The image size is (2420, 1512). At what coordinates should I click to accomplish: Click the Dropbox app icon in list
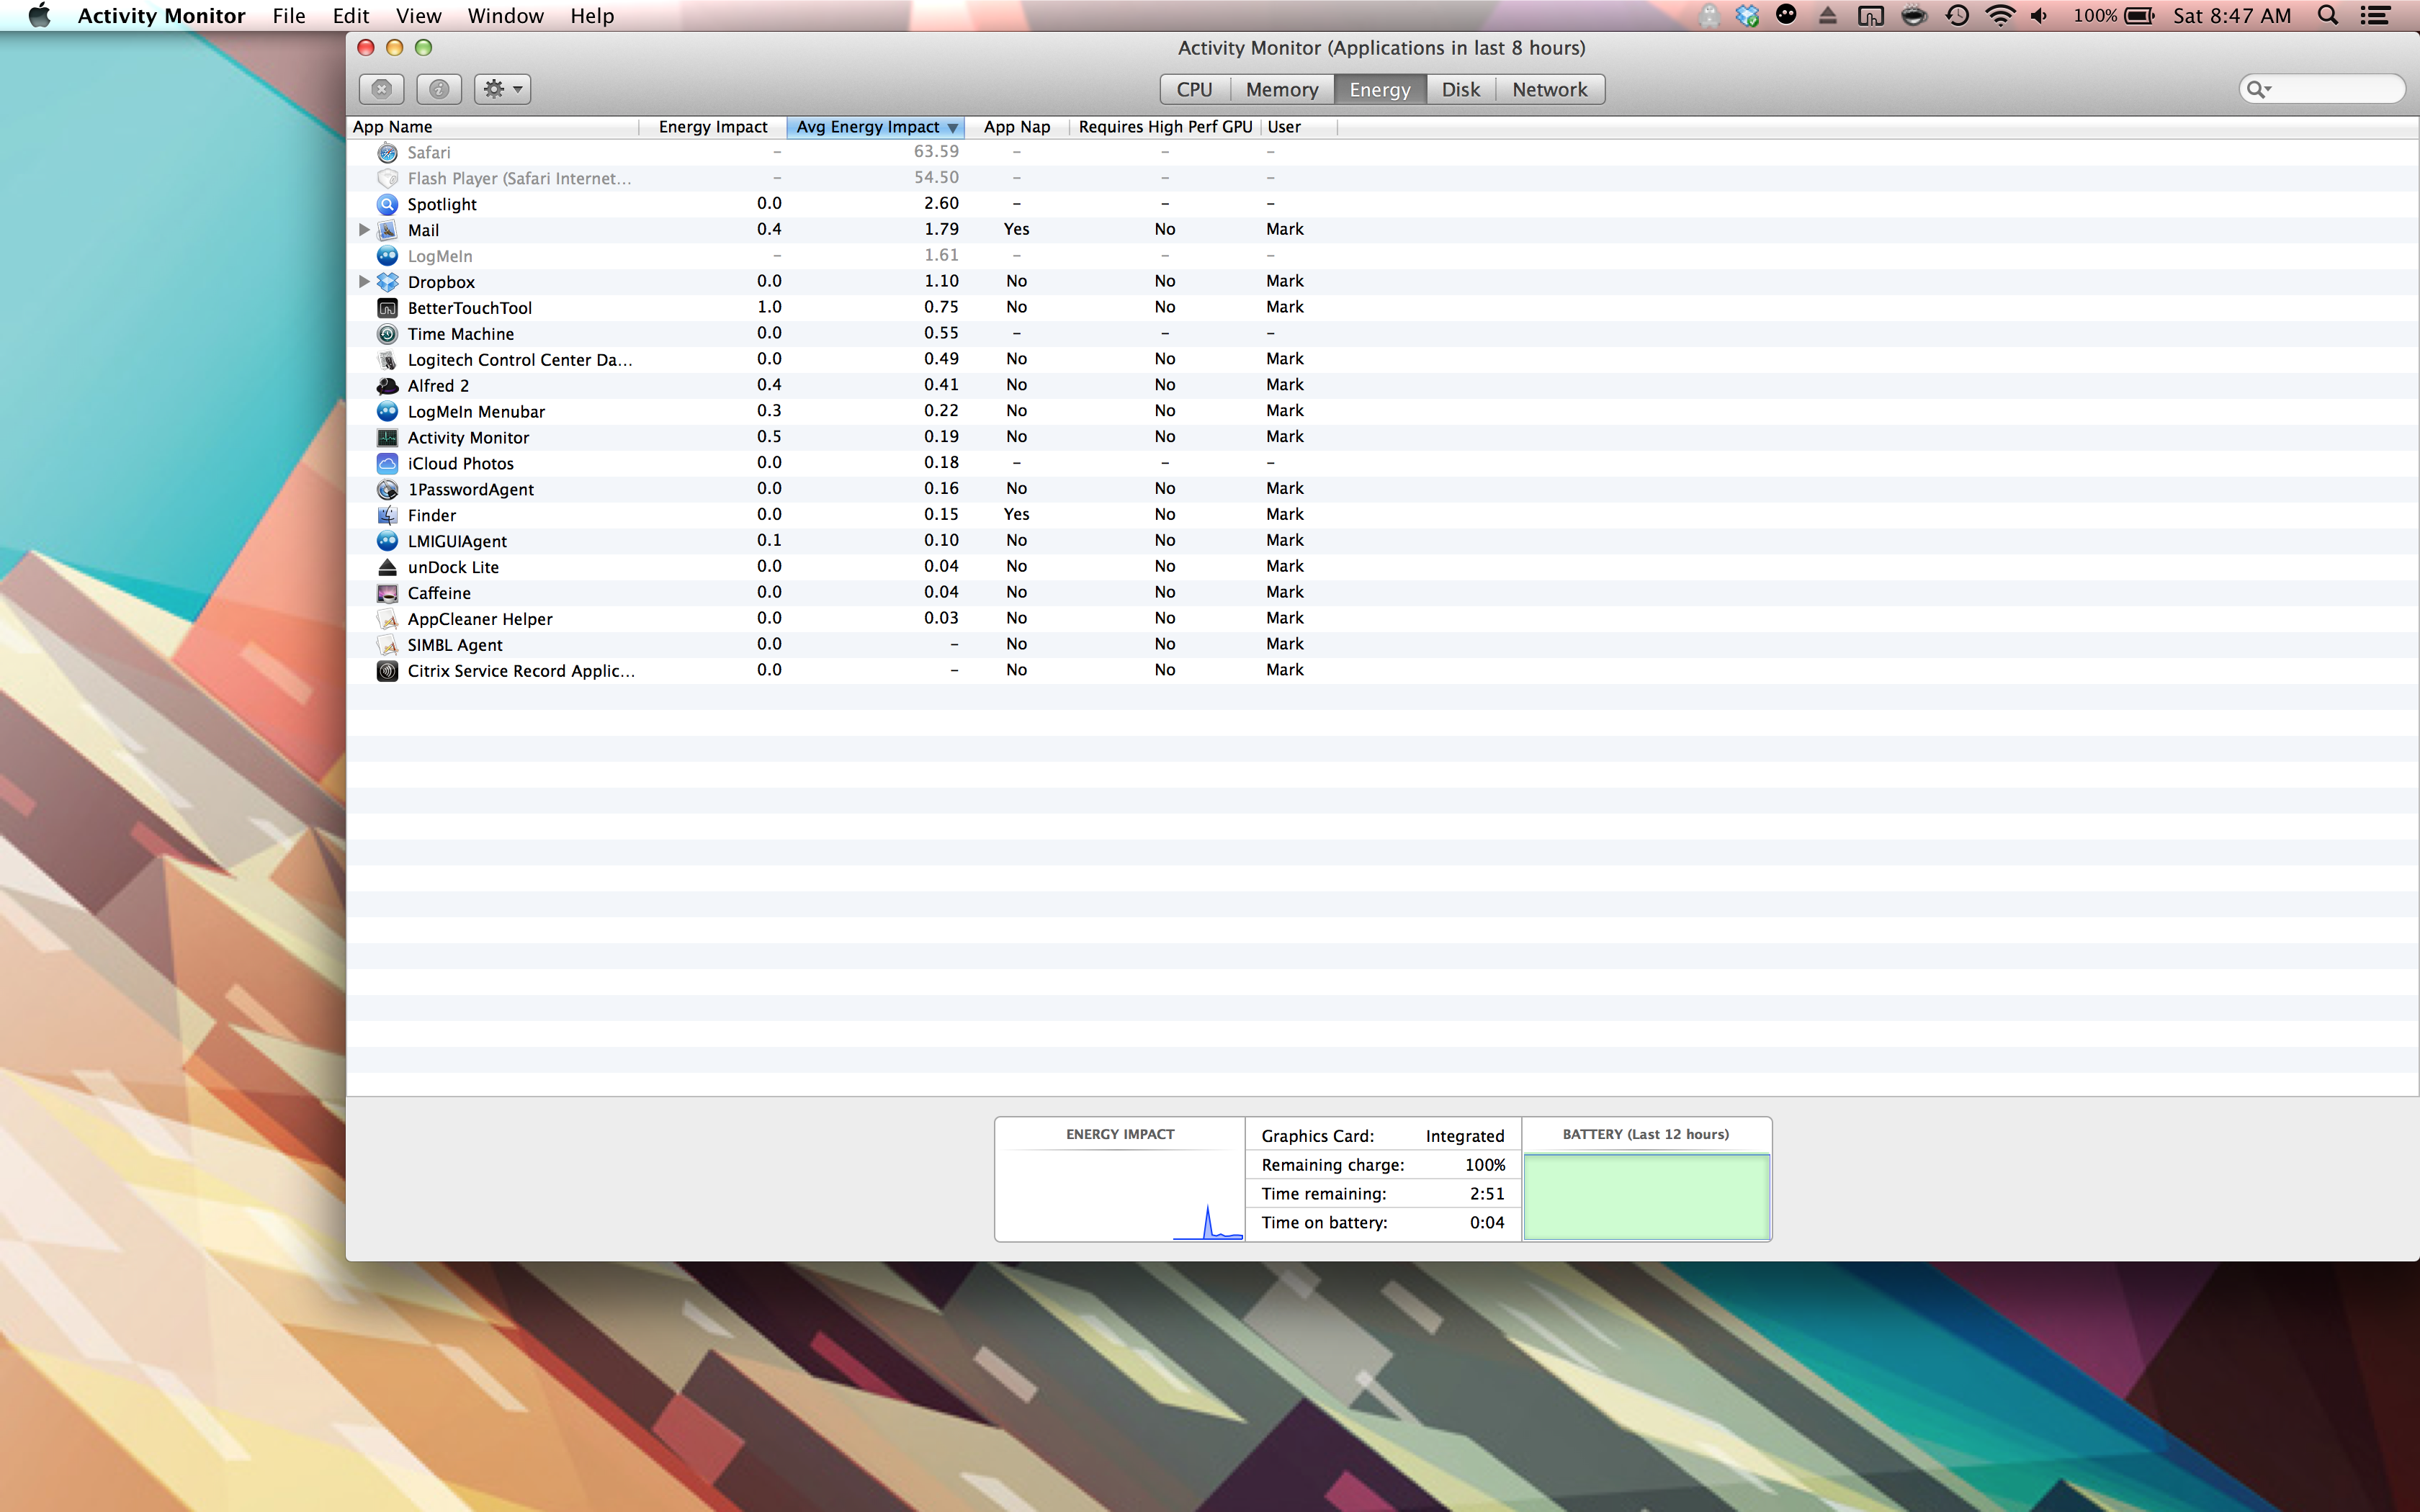click(388, 282)
